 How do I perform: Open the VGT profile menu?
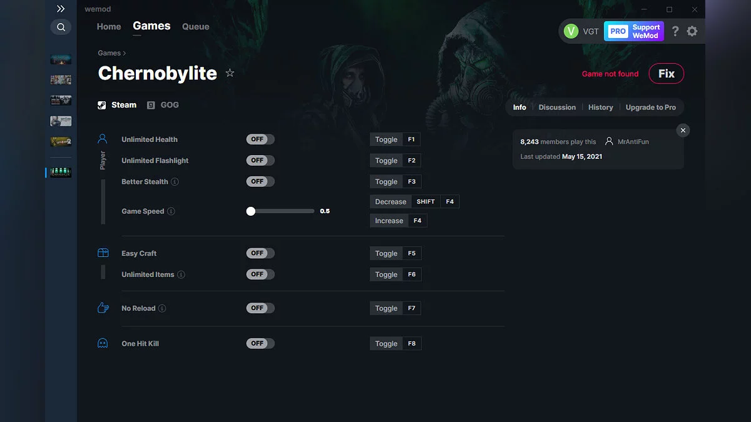(582, 31)
